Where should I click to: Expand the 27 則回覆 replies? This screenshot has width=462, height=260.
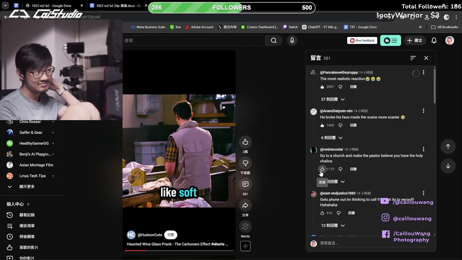pos(333,99)
